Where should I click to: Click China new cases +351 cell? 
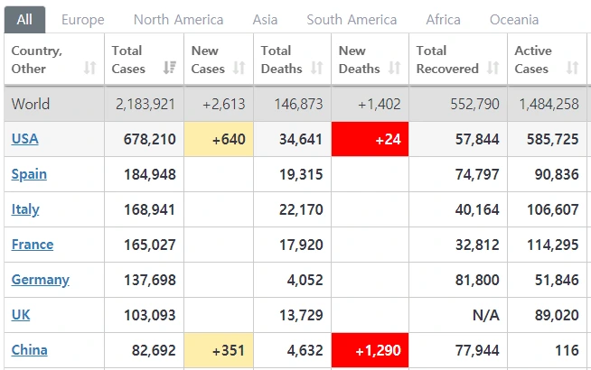pyautogui.click(x=219, y=350)
